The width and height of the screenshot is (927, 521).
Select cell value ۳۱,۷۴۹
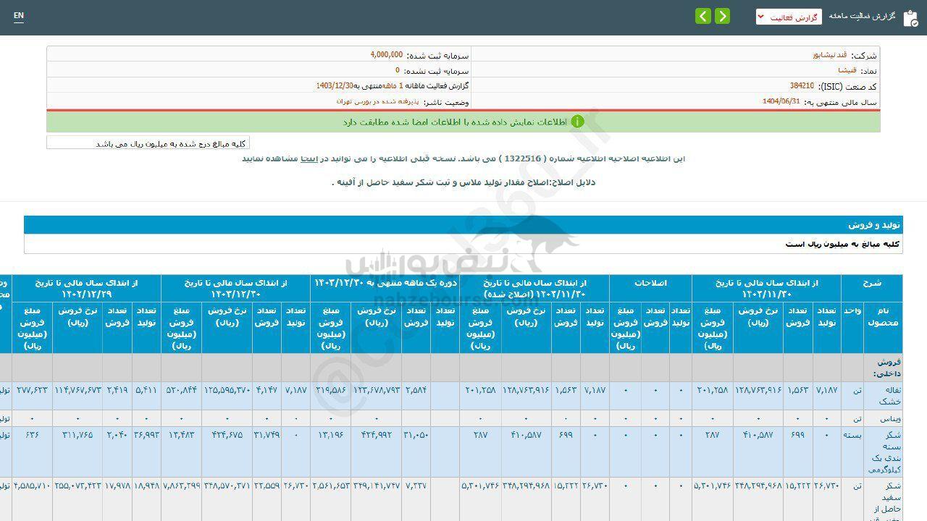(x=267, y=434)
